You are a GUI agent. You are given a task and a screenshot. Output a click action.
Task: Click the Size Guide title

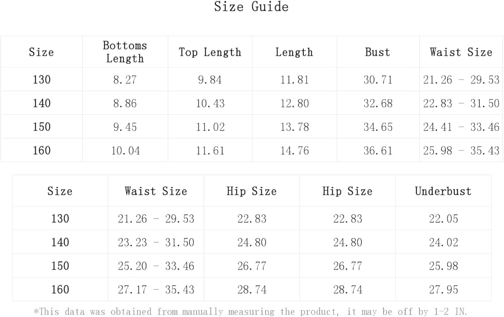pos(251,7)
